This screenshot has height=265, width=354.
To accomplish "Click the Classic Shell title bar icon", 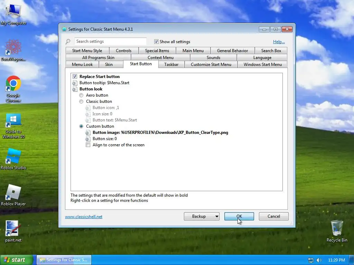I will [x=64, y=29].
